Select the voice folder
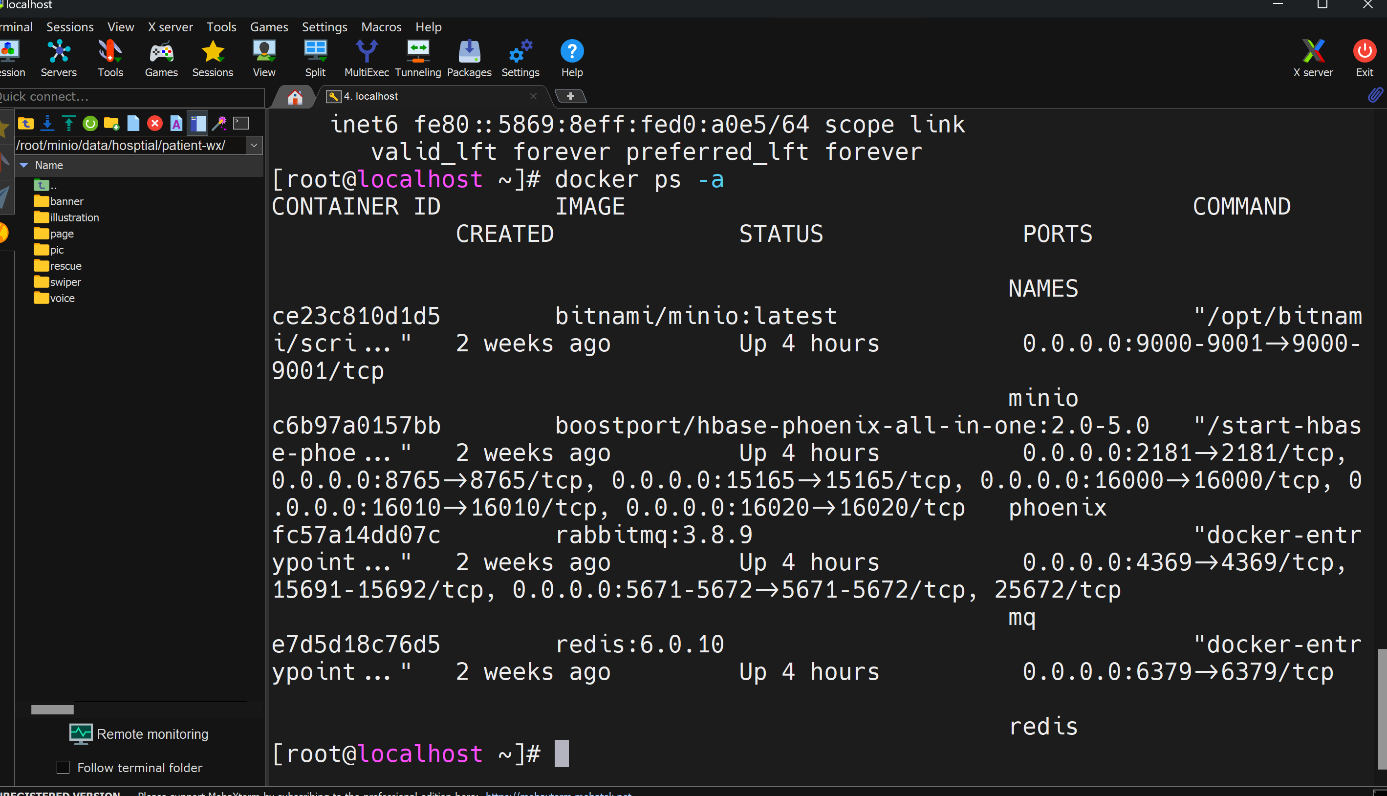 pos(55,299)
